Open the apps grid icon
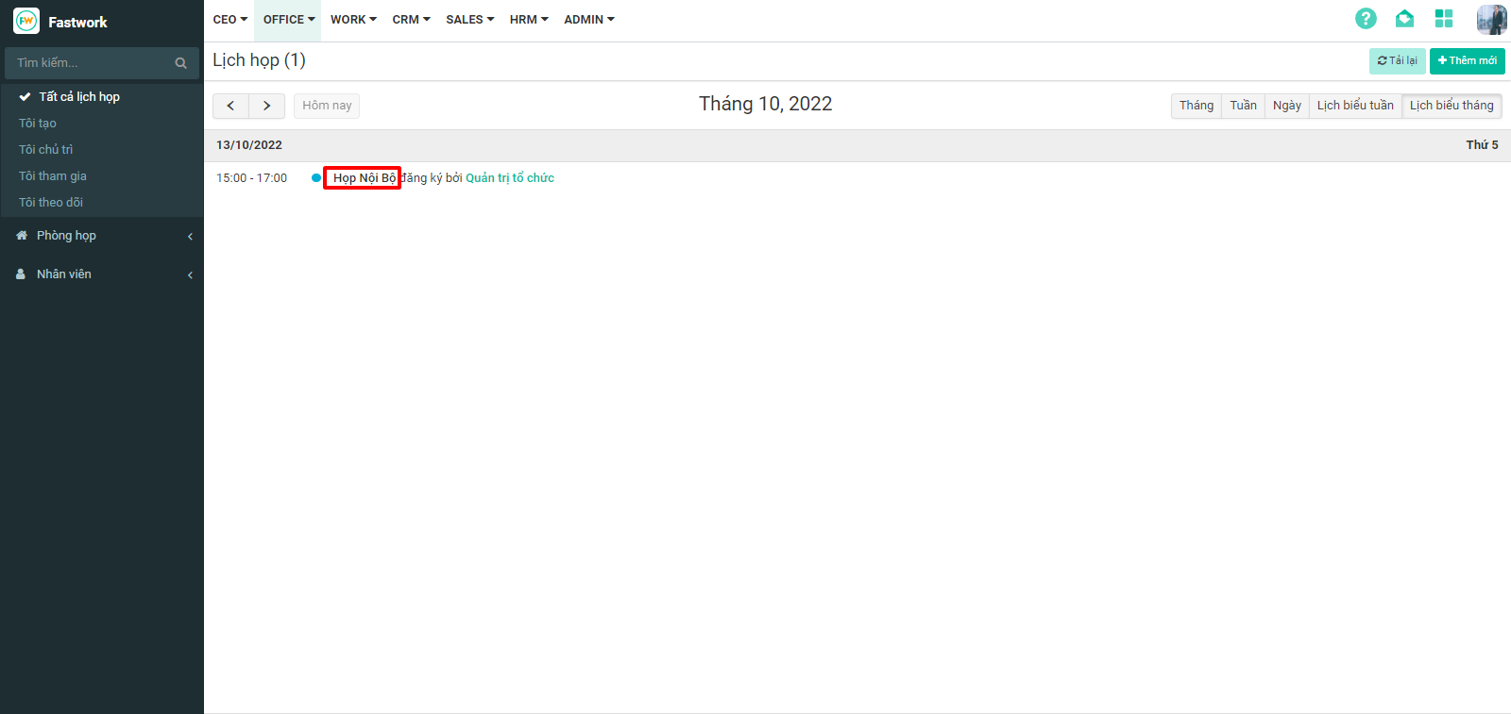Image resolution: width=1511 pixels, height=714 pixels. coord(1443,19)
